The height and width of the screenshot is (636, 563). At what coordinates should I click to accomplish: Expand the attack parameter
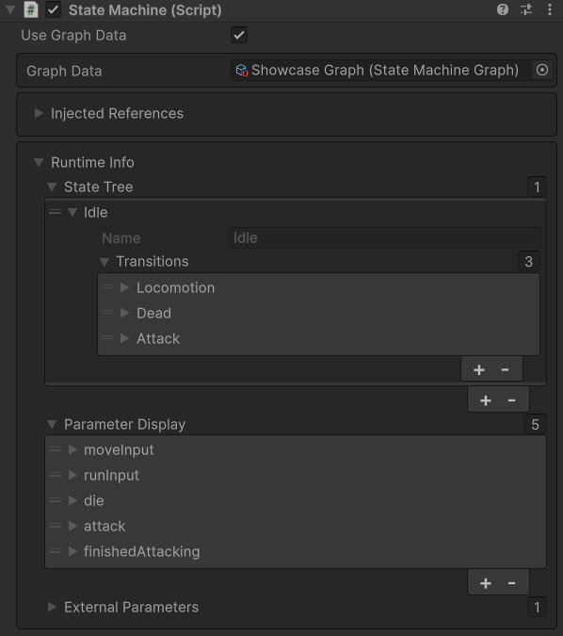(x=72, y=526)
